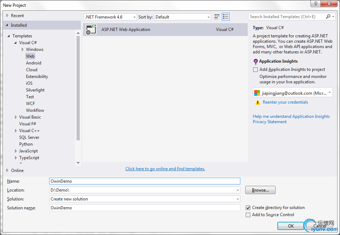Click the Solution name text field
Image resolution: width=340 pixels, height=235 pixels.
(145, 208)
